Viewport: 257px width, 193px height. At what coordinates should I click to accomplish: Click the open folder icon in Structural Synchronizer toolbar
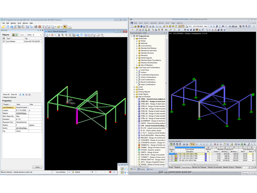[3, 27]
